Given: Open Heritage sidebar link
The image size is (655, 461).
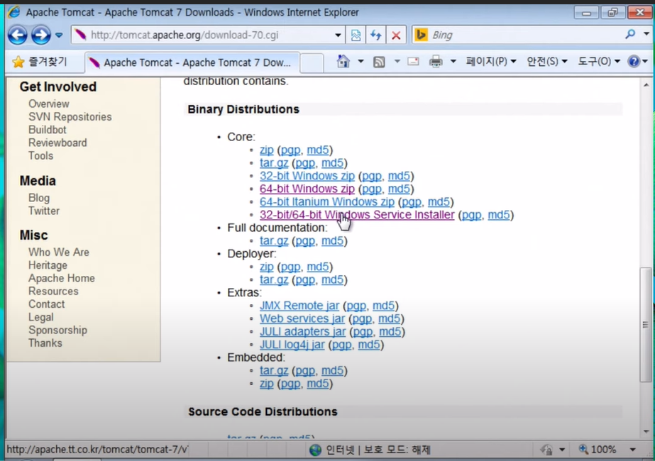Looking at the screenshot, I should pos(48,265).
